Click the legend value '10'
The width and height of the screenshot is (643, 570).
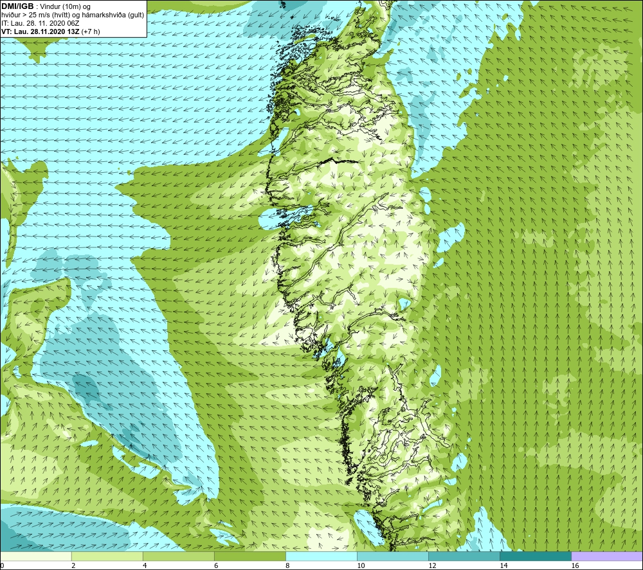361,566
